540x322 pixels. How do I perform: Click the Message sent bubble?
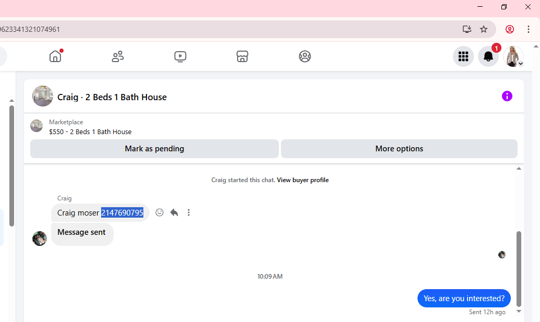click(82, 234)
